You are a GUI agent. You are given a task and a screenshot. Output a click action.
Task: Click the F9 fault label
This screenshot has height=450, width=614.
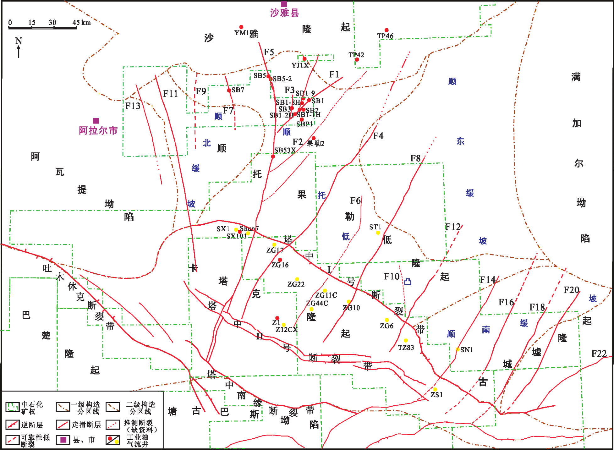[x=201, y=91]
